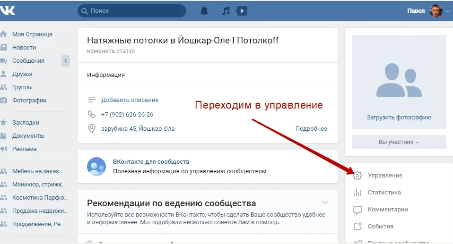Open Продвижение, Ре.. group shortcut
Screen dimensions: 453x244
click(x=38, y=224)
